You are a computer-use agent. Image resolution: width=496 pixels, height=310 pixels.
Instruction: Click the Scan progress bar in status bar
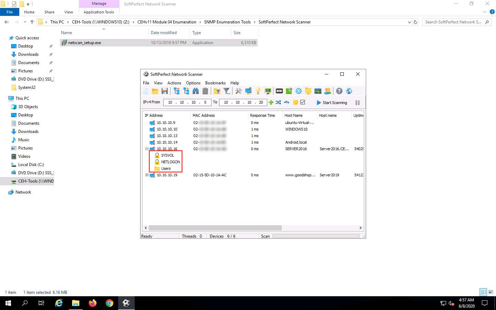click(x=316, y=236)
